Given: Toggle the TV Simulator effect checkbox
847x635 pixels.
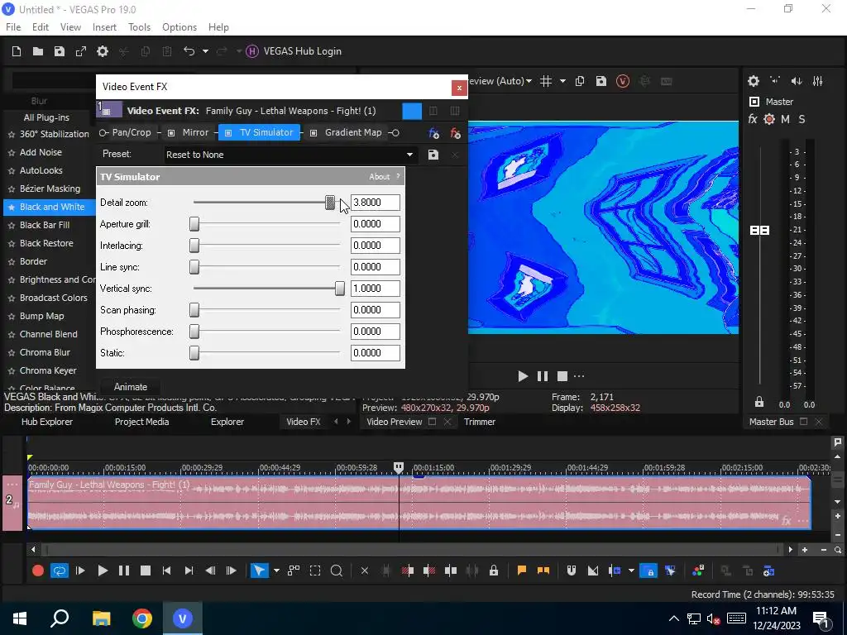Looking at the screenshot, I should (228, 133).
